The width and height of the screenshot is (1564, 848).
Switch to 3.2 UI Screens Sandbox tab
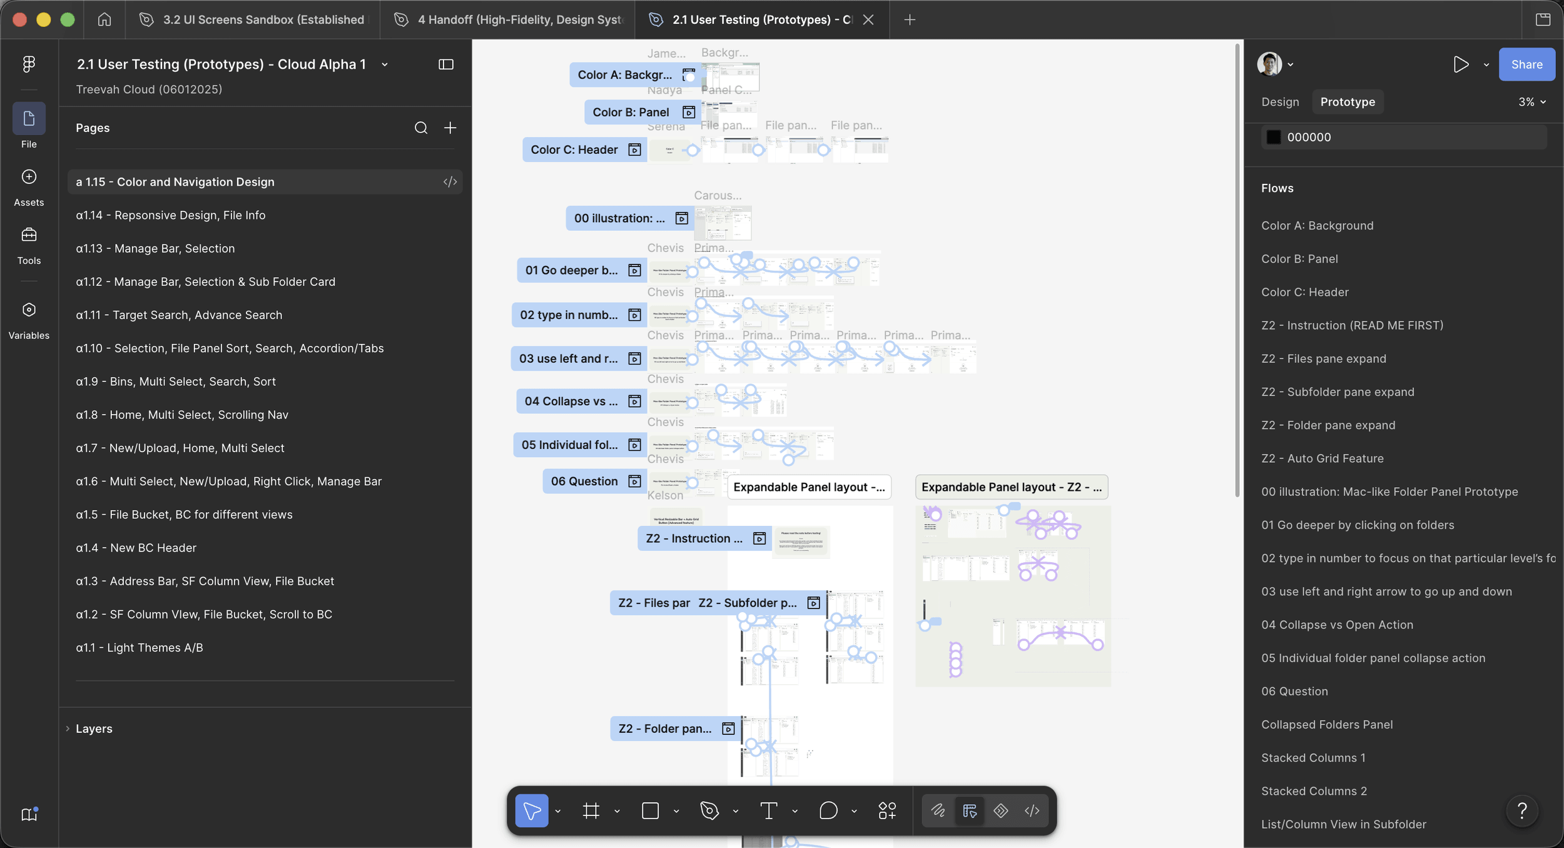253,19
